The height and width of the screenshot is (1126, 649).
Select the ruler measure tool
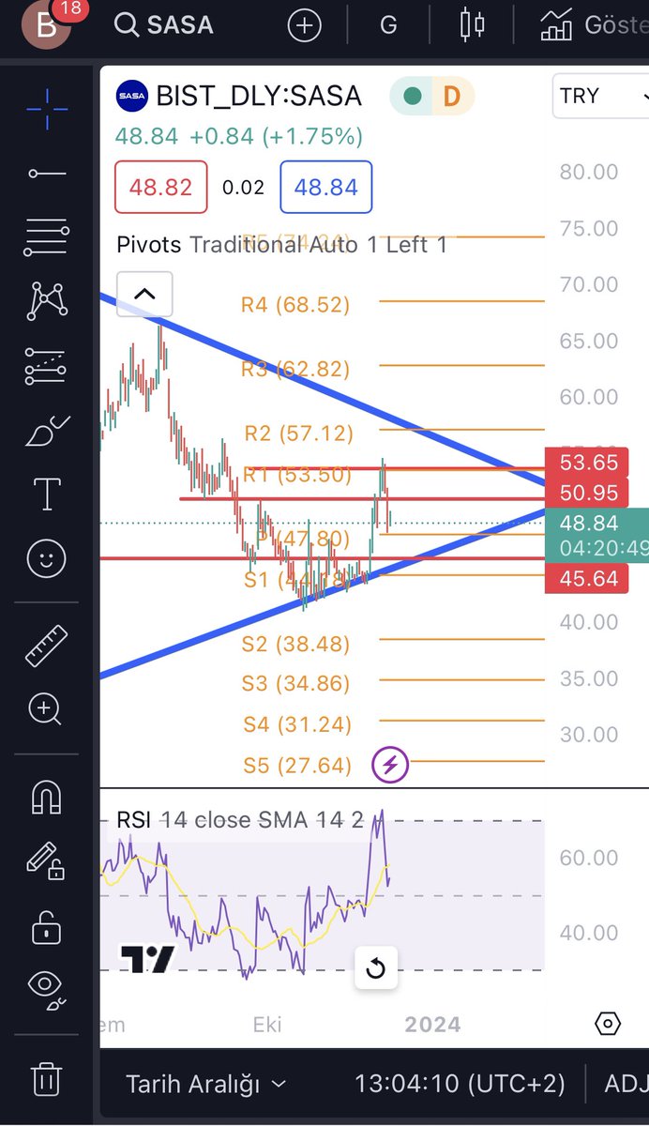coord(47,646)
